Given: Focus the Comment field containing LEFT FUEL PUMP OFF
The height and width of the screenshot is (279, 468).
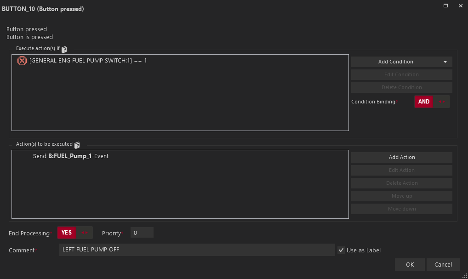Looking at the screenshot, I should (197, 250).
